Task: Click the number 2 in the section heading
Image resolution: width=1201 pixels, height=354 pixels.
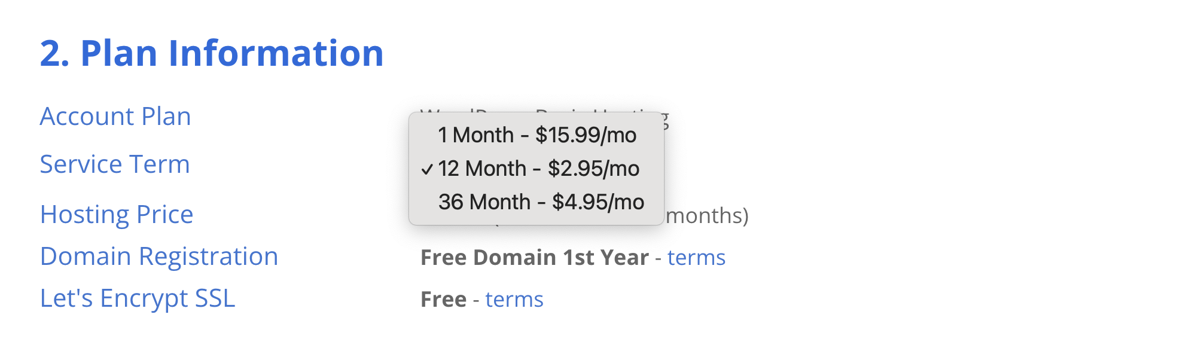Action: (51, 53)
